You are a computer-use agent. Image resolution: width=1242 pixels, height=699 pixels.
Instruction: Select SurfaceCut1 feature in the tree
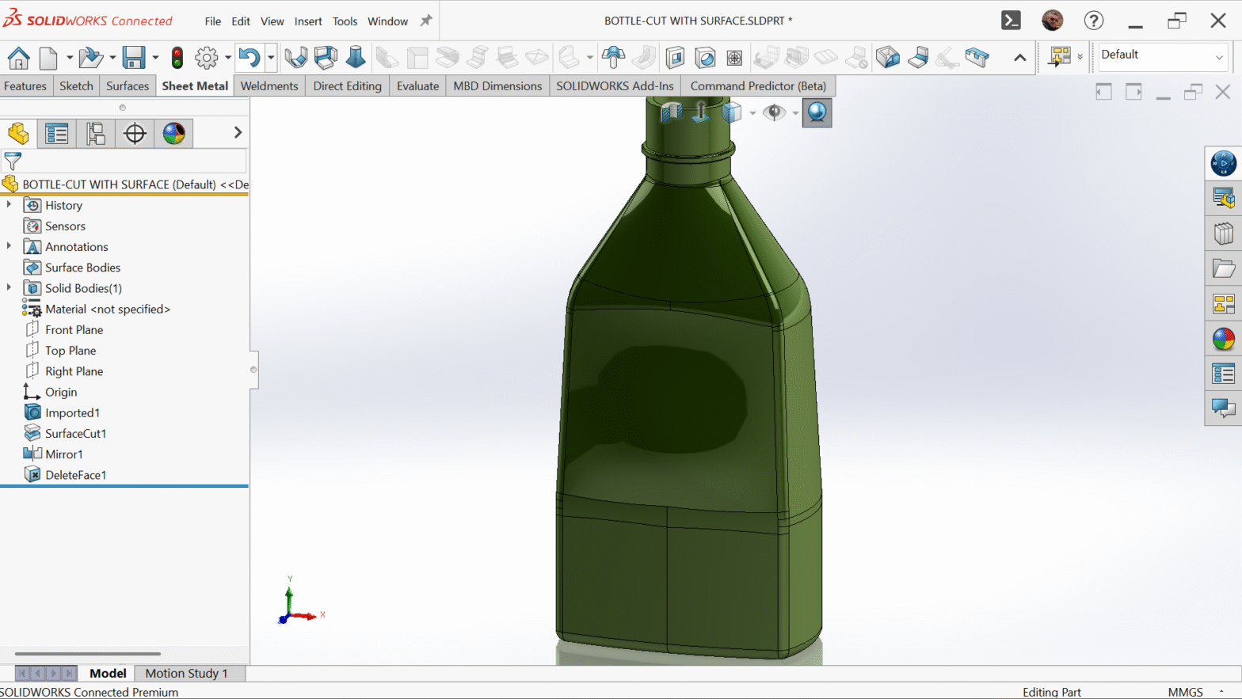(75, 433)
